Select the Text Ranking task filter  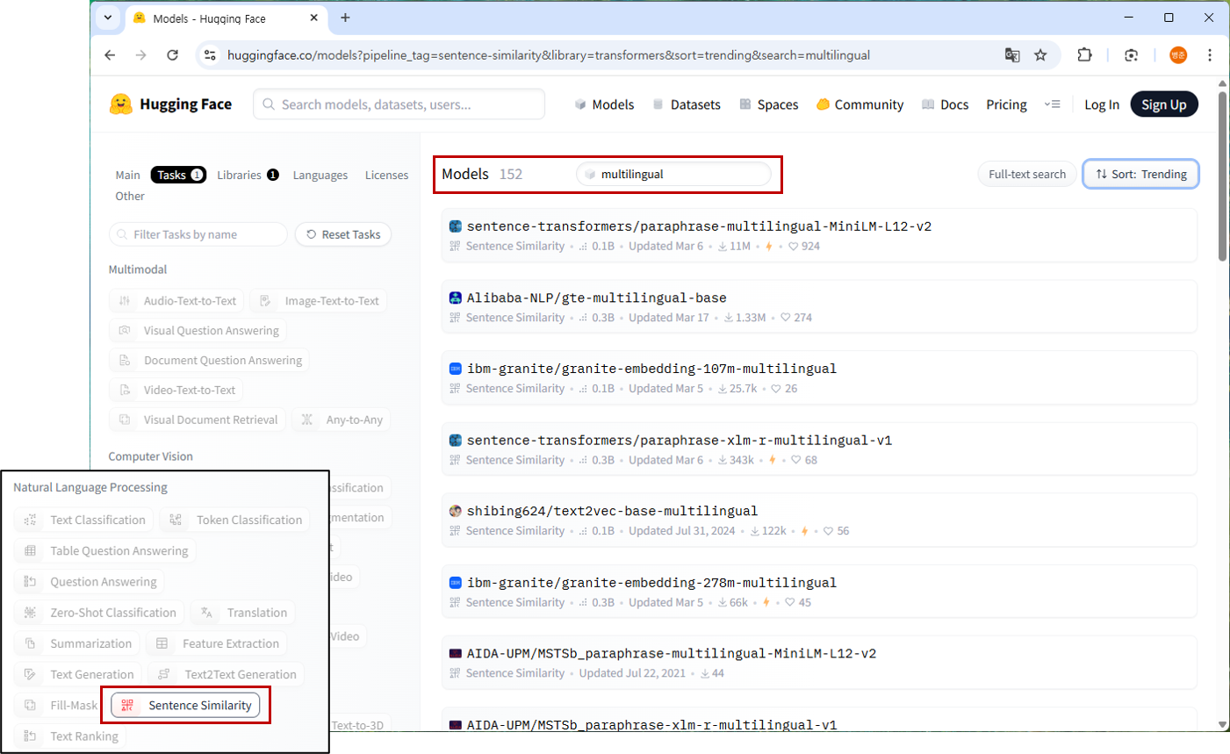(x=70, y=736)
